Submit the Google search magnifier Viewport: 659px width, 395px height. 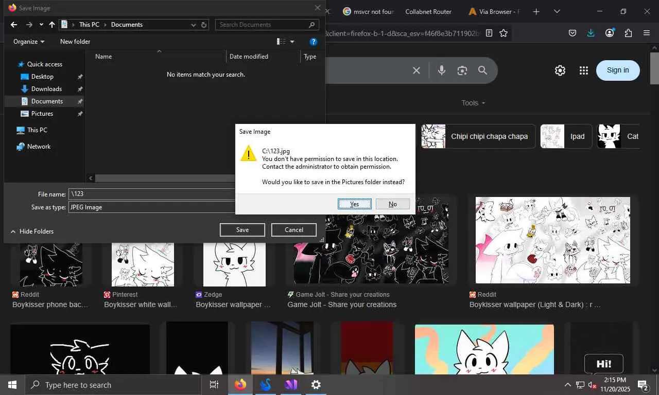pyautogui.click(x=482, y=70)
